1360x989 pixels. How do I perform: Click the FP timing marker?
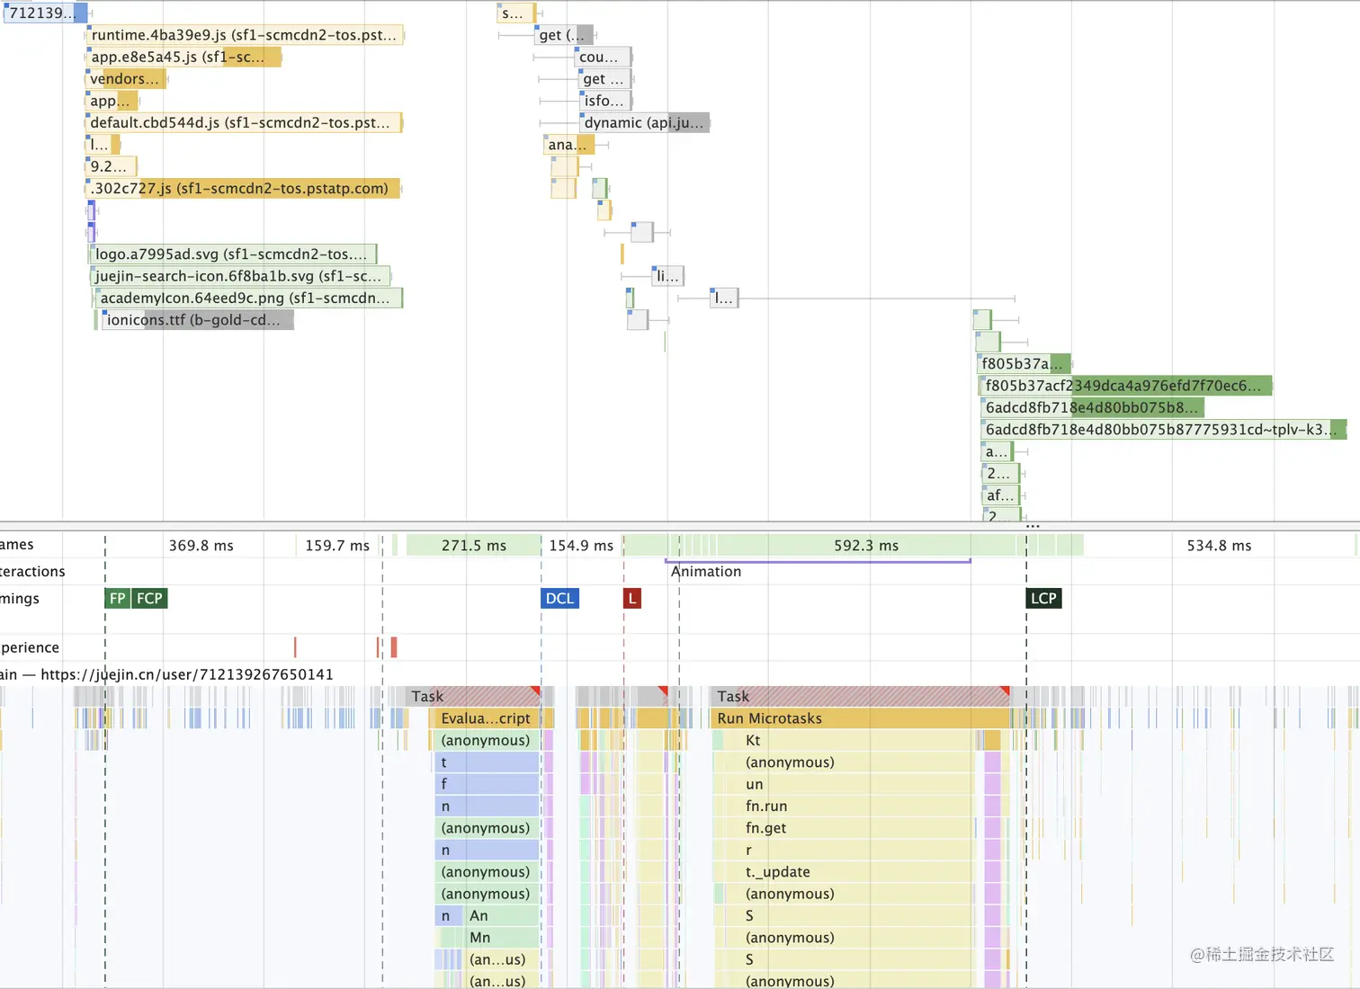pyautogui.click(x=118, y=599)
